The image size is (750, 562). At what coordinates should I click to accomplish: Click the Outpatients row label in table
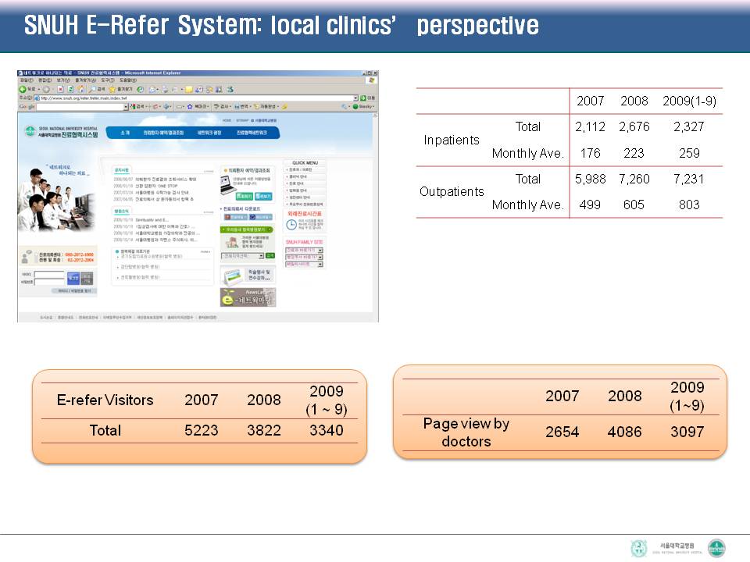click(x=452, y=192)
